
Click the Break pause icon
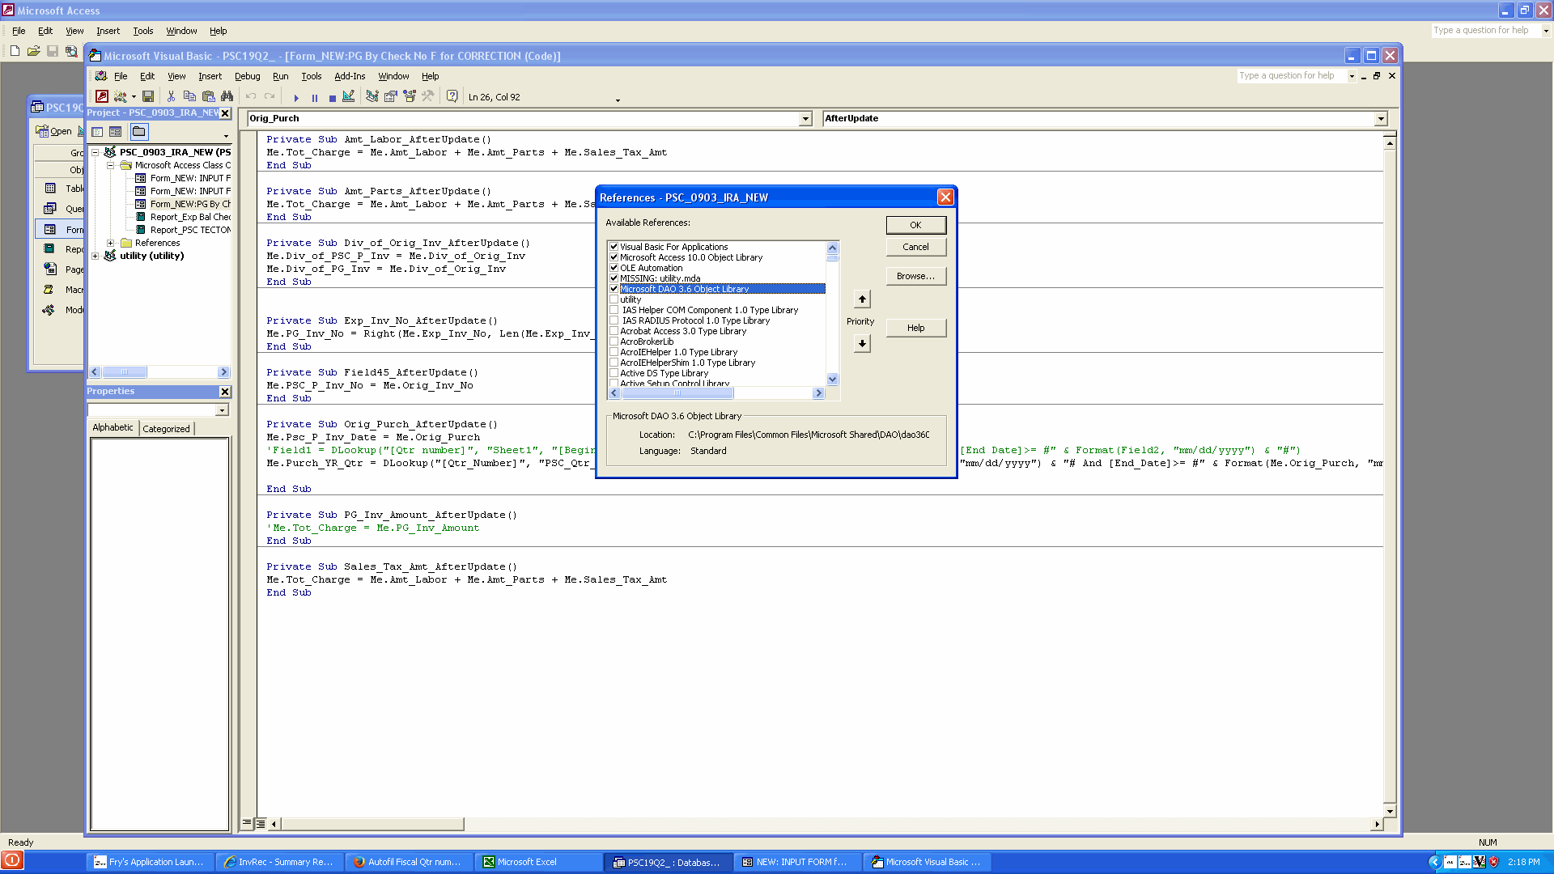pos(315,97)
